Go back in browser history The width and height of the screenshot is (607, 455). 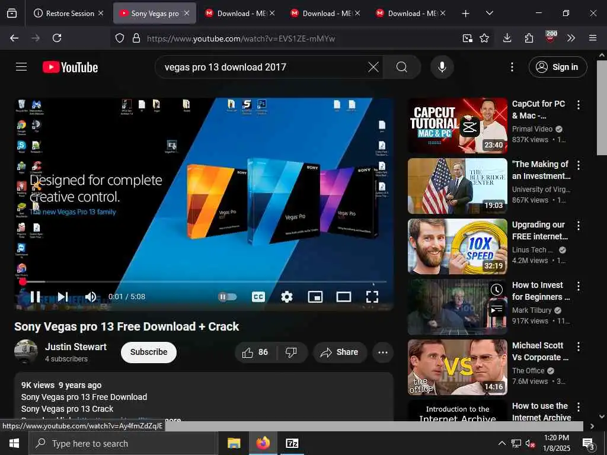pyautogui.click(x=14, y=38)
